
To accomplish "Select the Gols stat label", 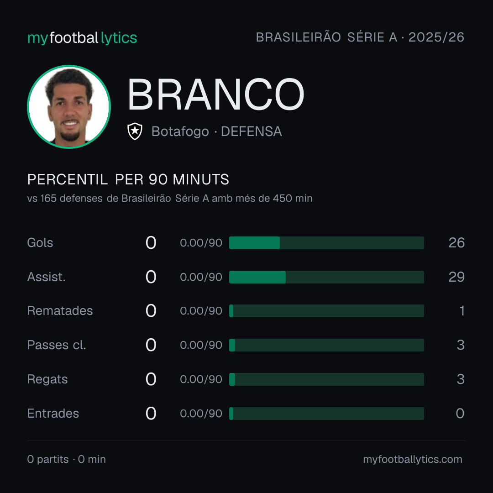I will pos(40,243).
